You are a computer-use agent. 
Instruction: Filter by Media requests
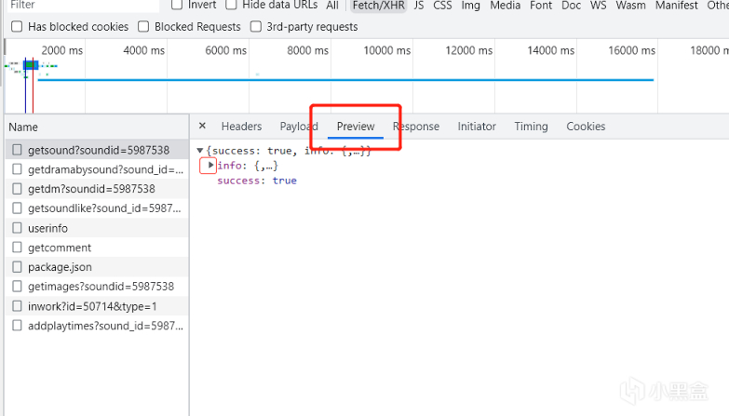pyautogui.click(x=505, y=5)
